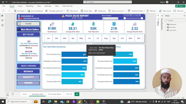Viewport: 186px width, 104px height.
Task: Click the end date calendar icon
Action: coord(139,15)
